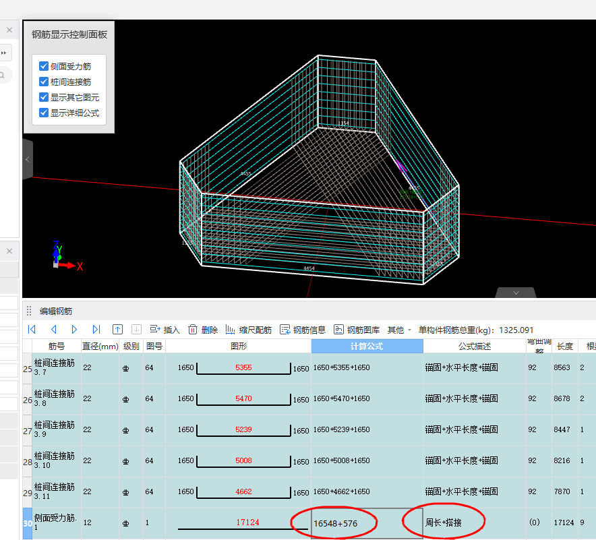Click diameter 12 in row 30
Image resolution: width=596 pixels, height=540 pixels.
click(88, 522)
